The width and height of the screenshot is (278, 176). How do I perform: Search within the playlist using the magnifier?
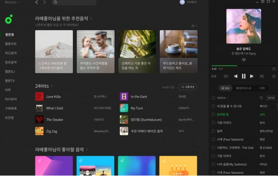[261, 98]
